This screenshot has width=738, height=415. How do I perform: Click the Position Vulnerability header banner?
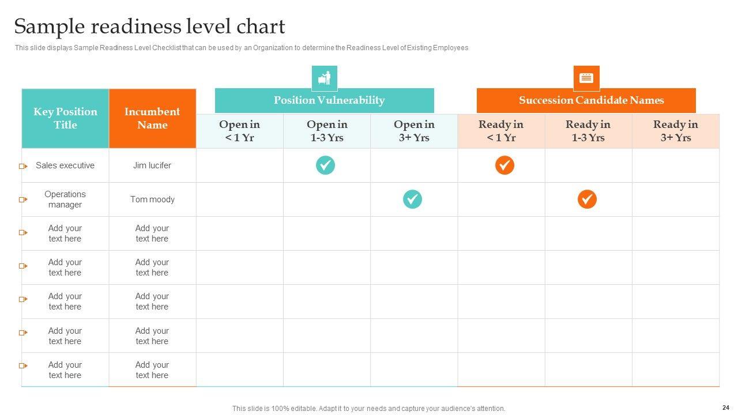coord(324,100)
